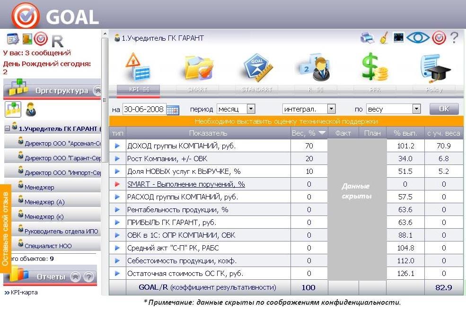Open help via the question mark icon
The image size is (466, 310).
tap(454, 38)
